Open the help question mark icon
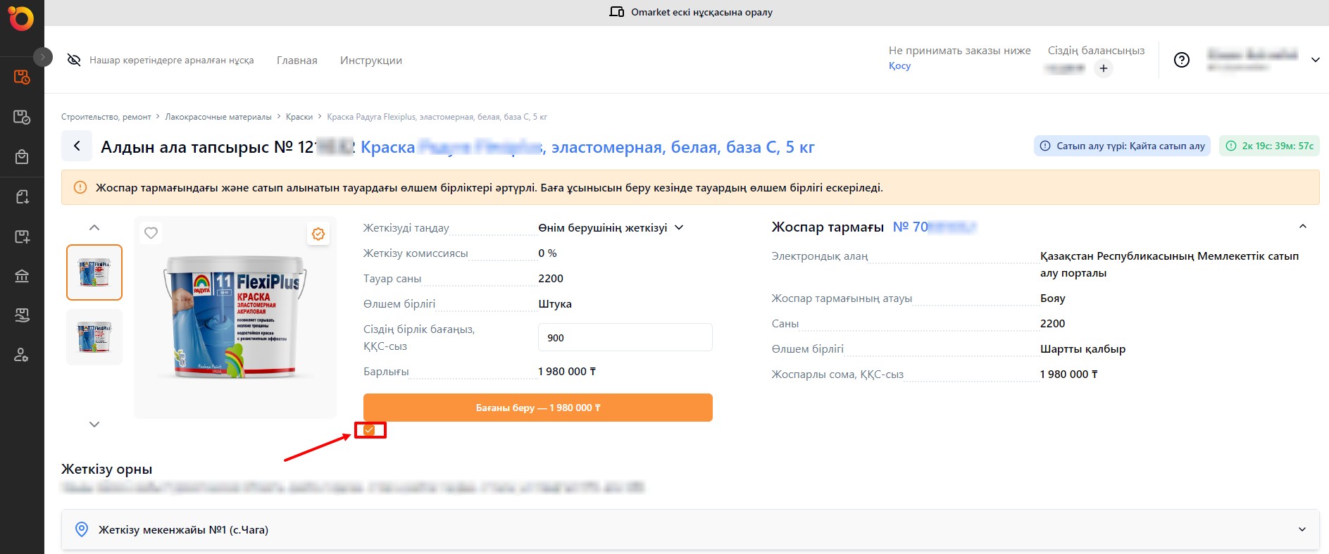The height and width of the screenshot is (554, 1329). (1182, 60)
